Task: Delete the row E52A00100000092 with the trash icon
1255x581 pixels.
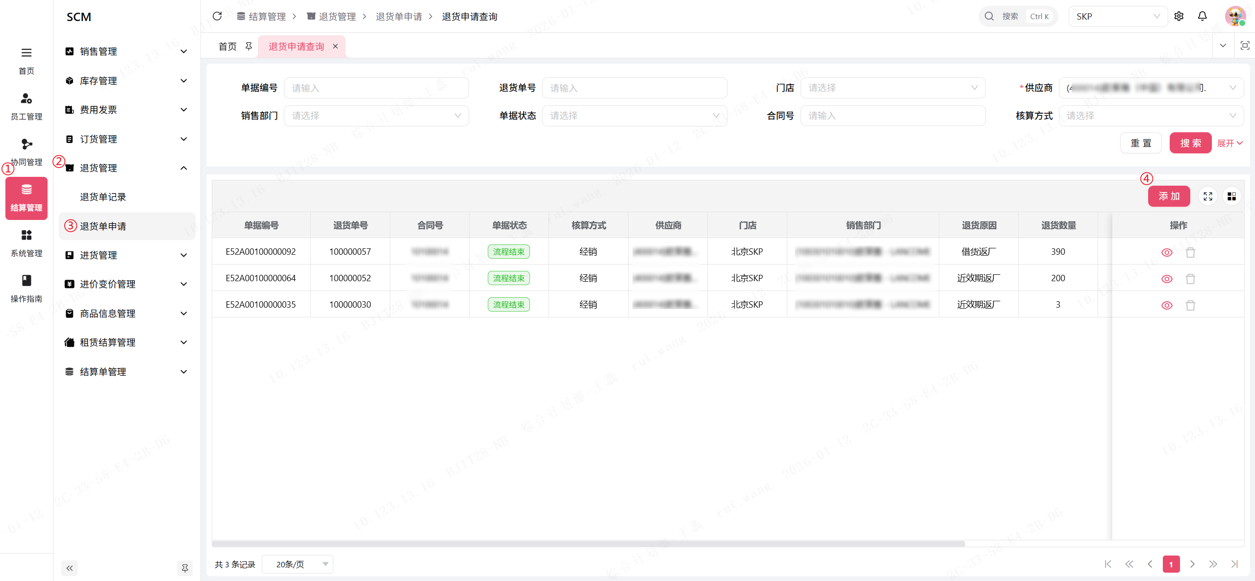Action: point(1190,252)
